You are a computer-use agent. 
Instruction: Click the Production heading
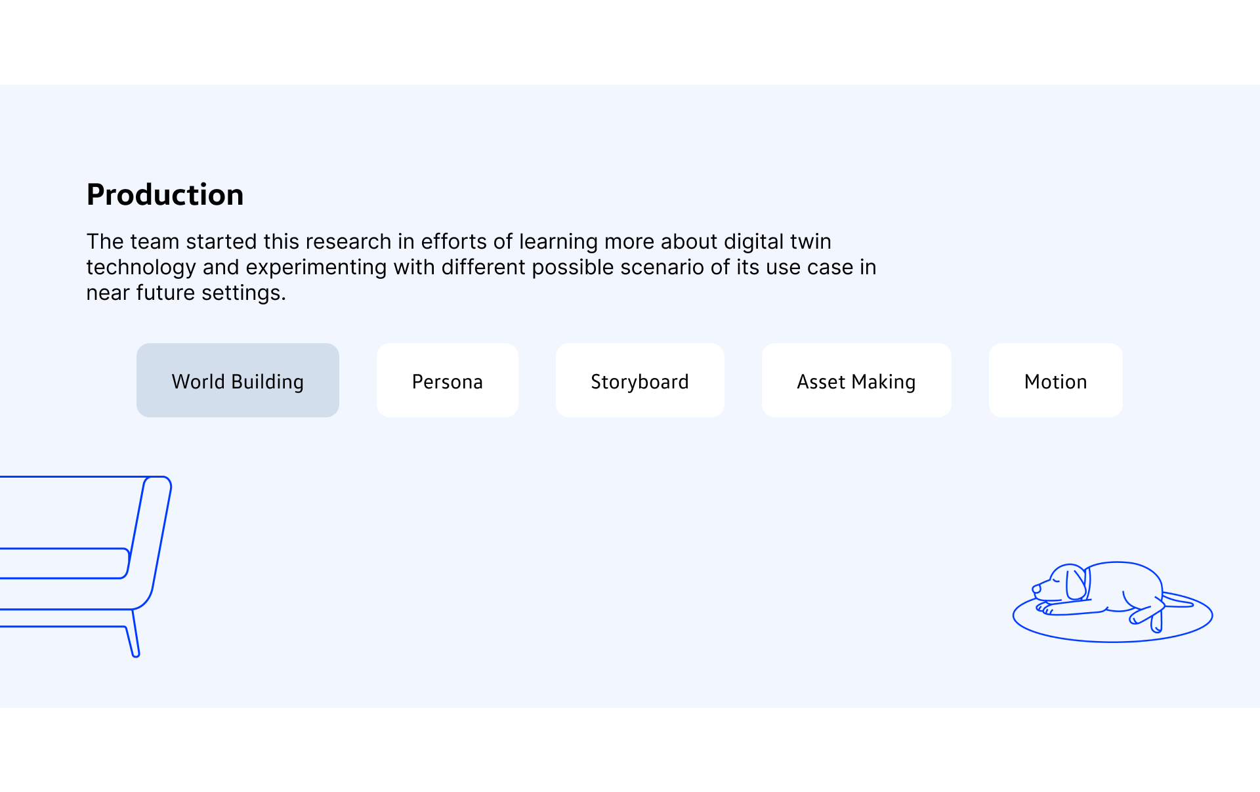pos(165,195)
